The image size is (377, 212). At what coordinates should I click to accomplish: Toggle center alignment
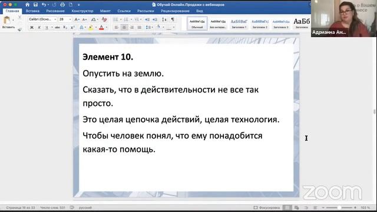click(124, 28)
